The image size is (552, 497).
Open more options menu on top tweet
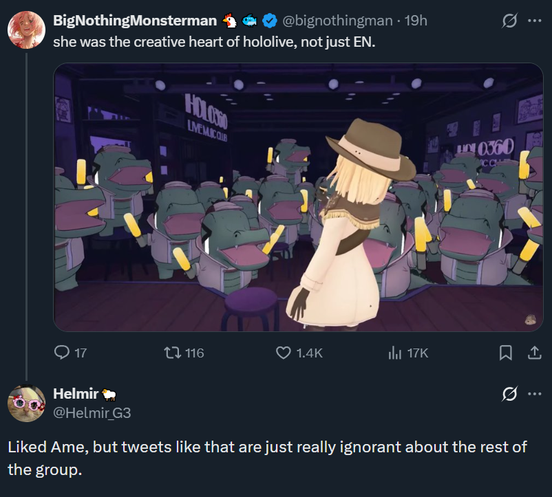(534, 21)
